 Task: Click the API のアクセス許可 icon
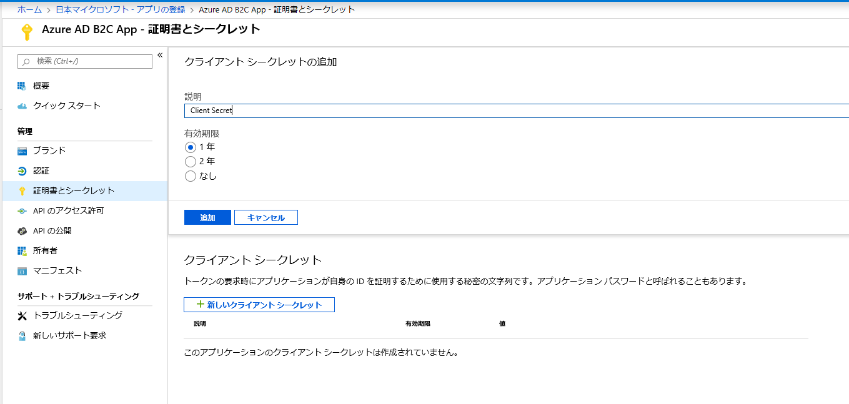(x=22, y=210)
